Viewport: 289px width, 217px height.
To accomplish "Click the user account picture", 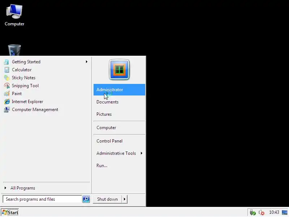I will pos(119,69).
